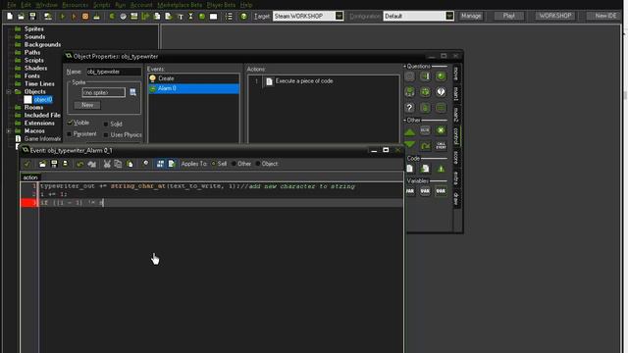Click the green run game arrow
Viewport: 628px width, 353px height.
pyautogui.click(x=63, y=17)
